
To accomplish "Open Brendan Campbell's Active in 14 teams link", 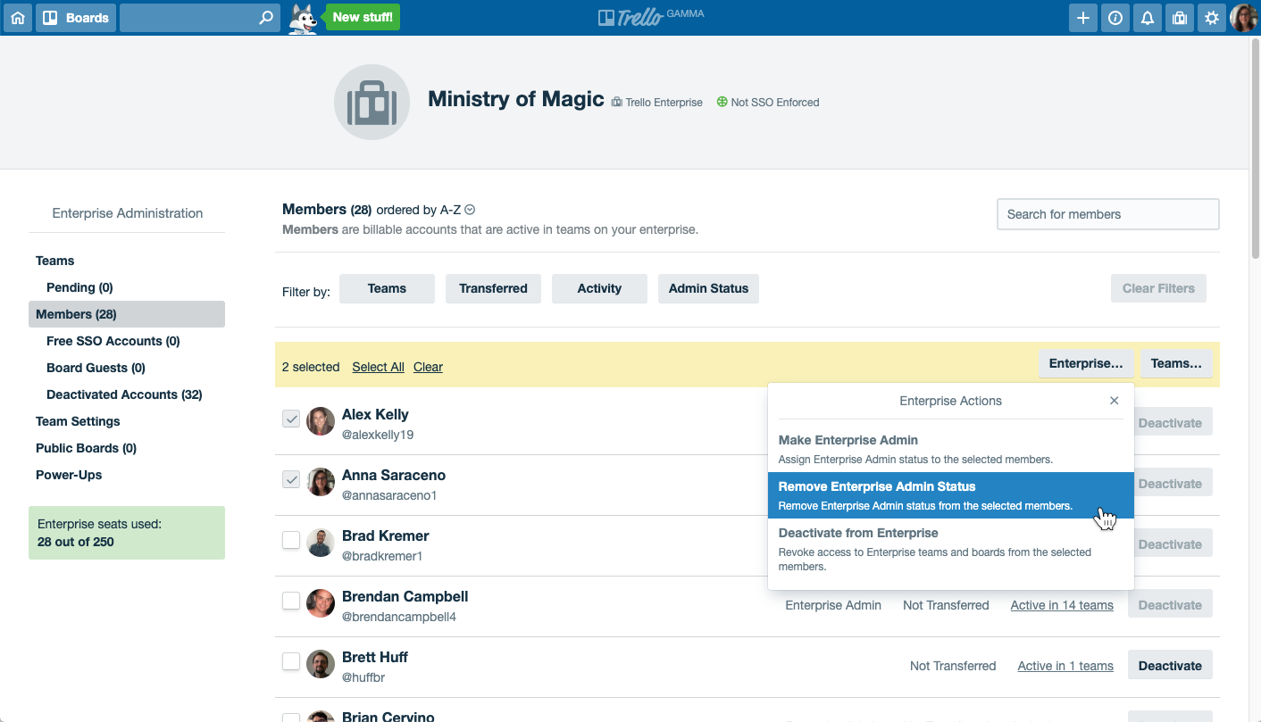I will pos(1062,605).
